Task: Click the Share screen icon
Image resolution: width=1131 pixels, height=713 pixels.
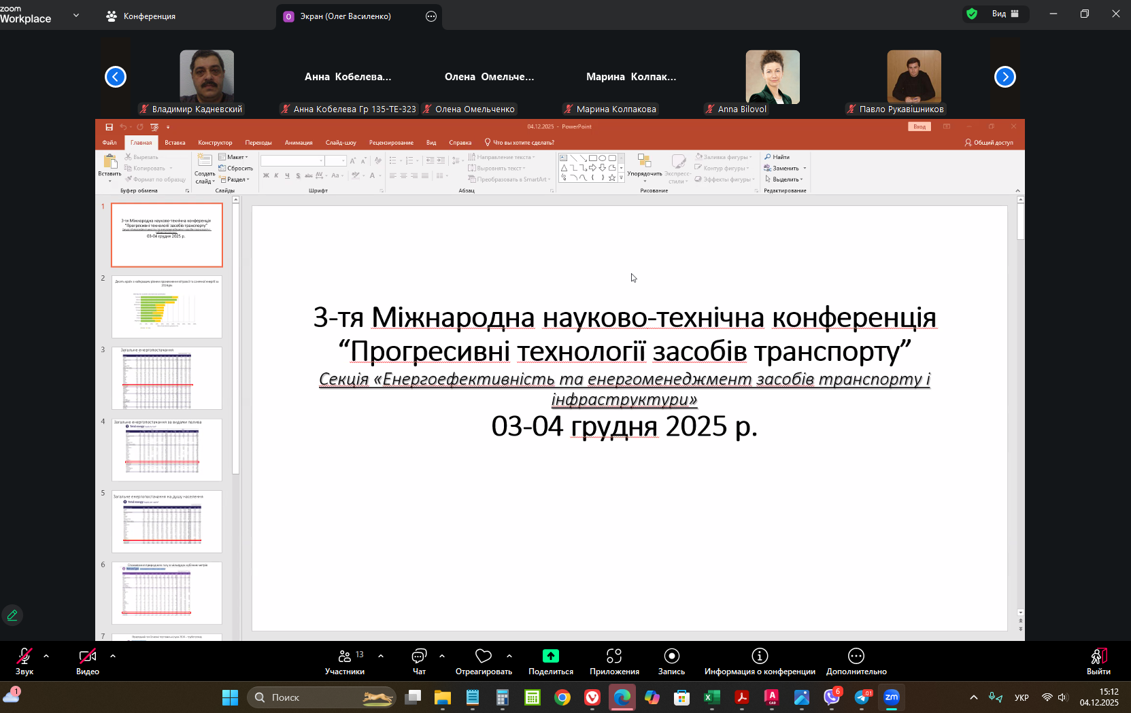Action: 550,656
